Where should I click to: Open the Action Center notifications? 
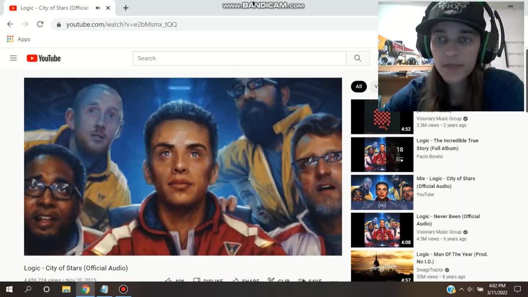518,289
